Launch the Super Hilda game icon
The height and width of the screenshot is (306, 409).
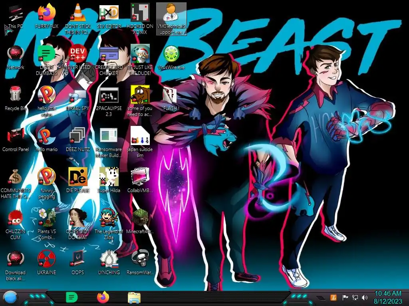click(x=109, y=180)
